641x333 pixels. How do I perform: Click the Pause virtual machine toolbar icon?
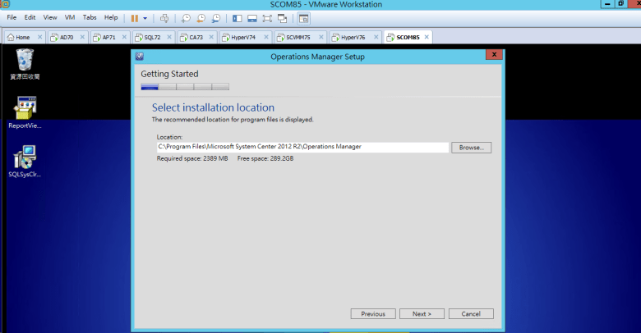[x=134, y=17]
